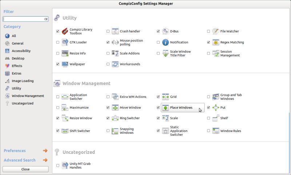Open the Mouse position polling icon
The image size is (291, 175).
click(115, 42)
